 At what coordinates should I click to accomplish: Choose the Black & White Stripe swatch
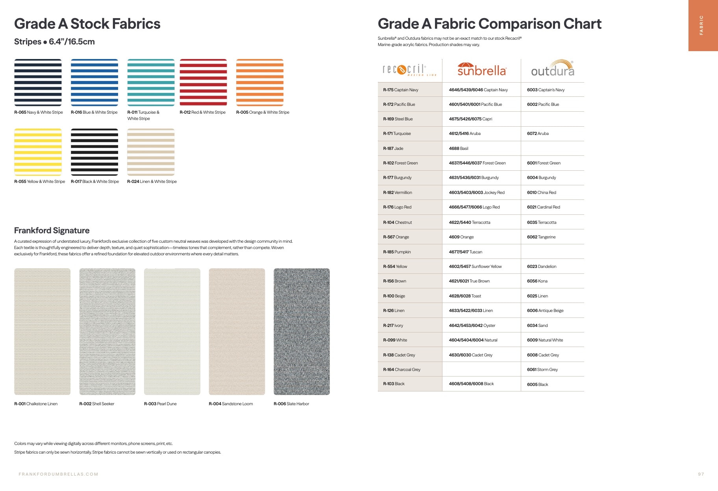tap(94, 152)
